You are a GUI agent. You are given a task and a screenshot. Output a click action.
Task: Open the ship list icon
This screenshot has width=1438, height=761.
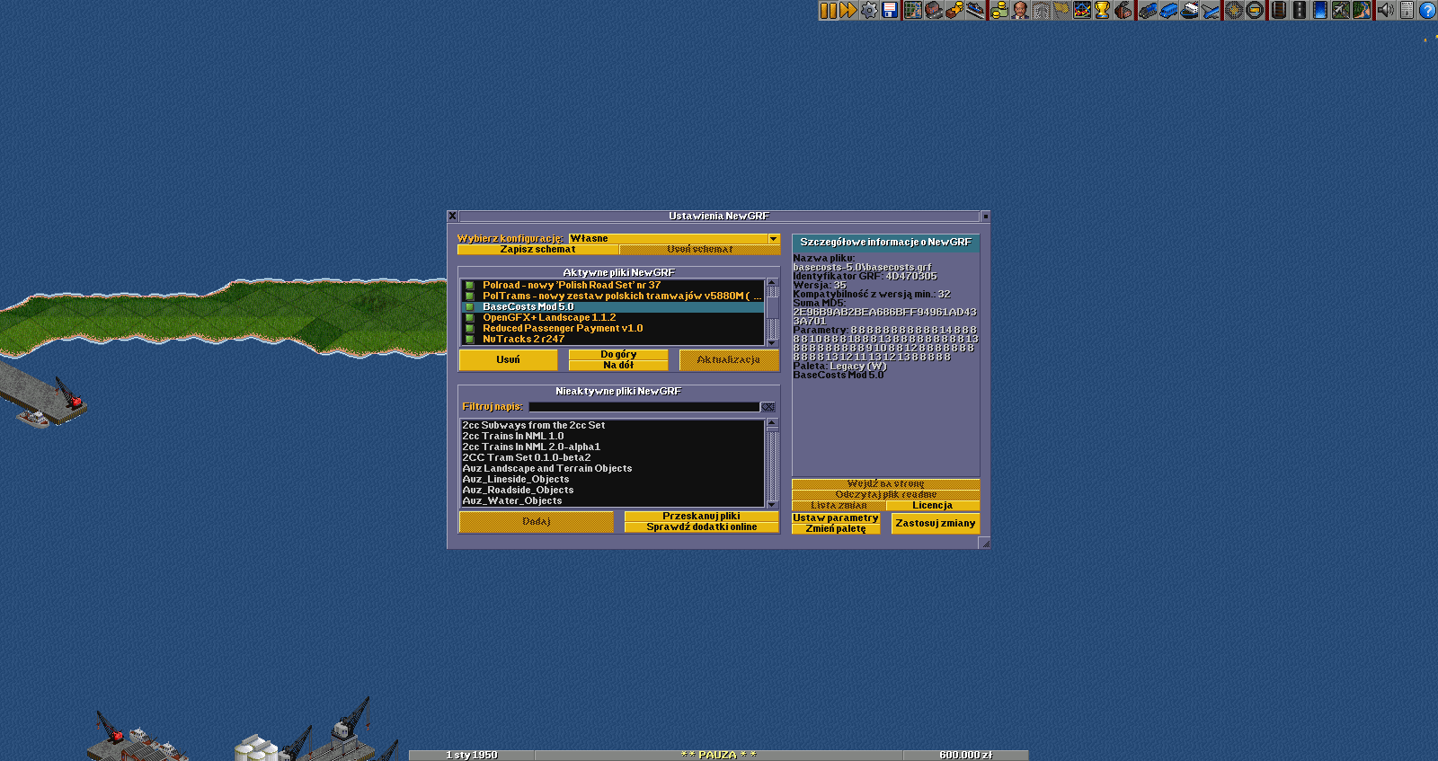1190,10
